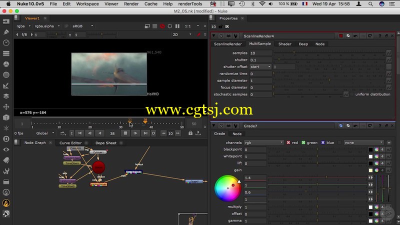Open the Image nodes toolbar icon
Viewport: 400px width, 225px height.
pyautogui.click(x=6, y=21)
